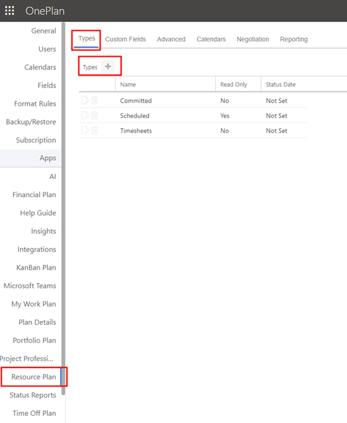Open Users in the sidebar
This screenshot has height=423, width=347.
(47, 49)
